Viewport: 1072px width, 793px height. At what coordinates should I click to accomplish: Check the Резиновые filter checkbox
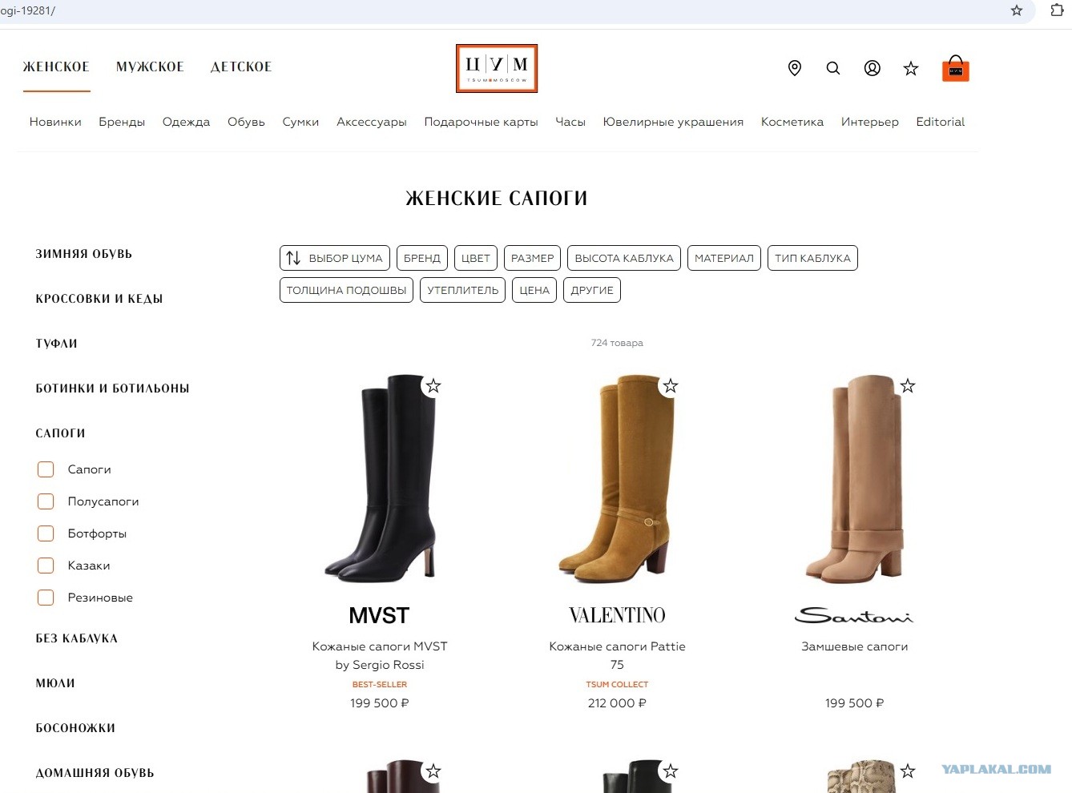pyautogui.click(x=46, y=598)
